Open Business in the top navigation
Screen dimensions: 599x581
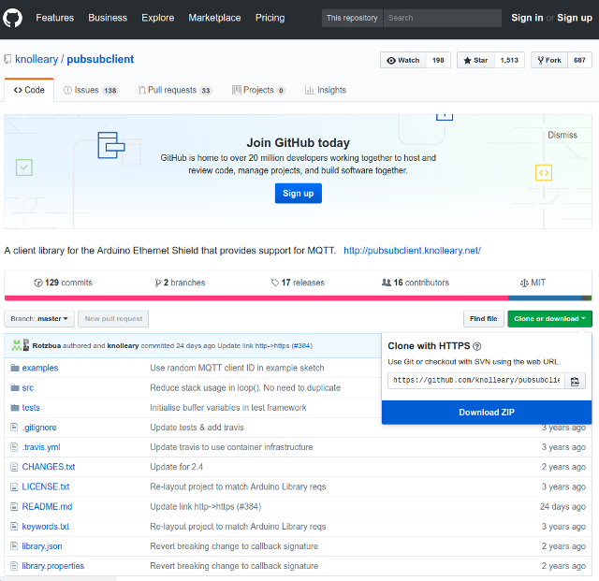click(108, 18)
